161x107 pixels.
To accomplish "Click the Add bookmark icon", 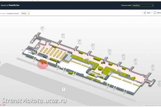I will [x=155, y=13].
